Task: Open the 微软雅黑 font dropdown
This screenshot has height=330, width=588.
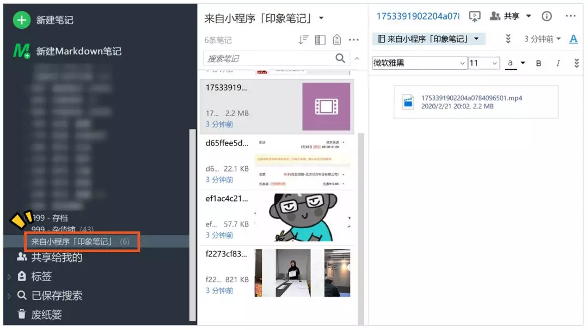Action: pyautogui.click(x=419, y=63)
